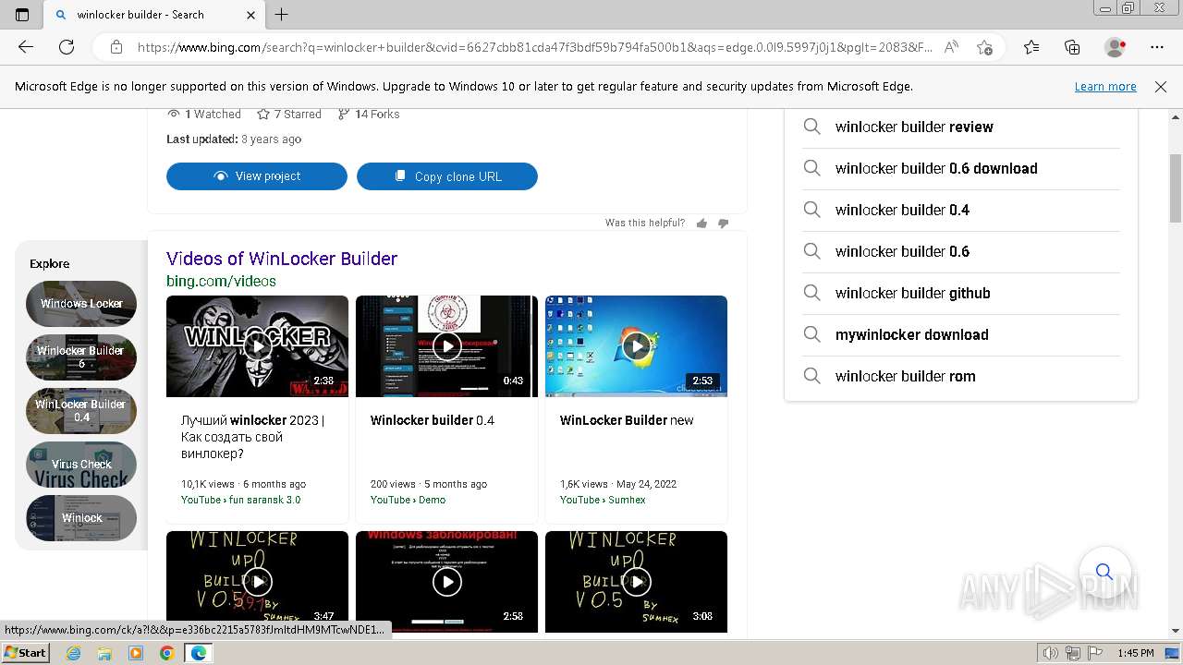
Task: Open the Windows Start menu
Action: coord(26,652)
